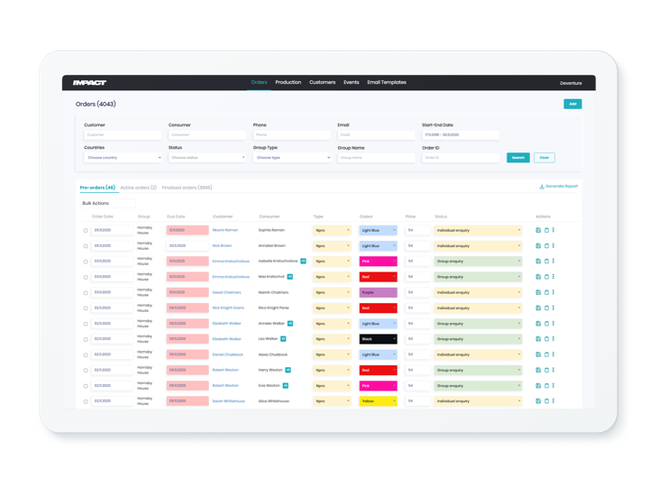Open more actions for Evie Weston row
The image size is (658, 478).
tap(553, 386)
